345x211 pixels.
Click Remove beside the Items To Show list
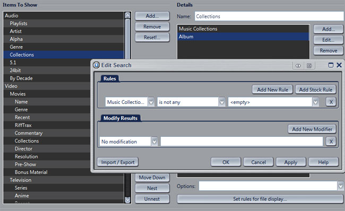[152, 27]
